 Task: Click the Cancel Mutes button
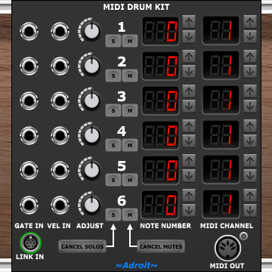tap(161, 246)
